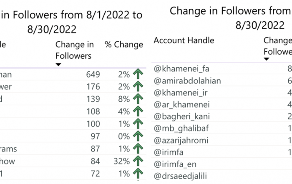Click up arrow next to 4% change
Screen dimensions: 292x184
coord(138,111)
